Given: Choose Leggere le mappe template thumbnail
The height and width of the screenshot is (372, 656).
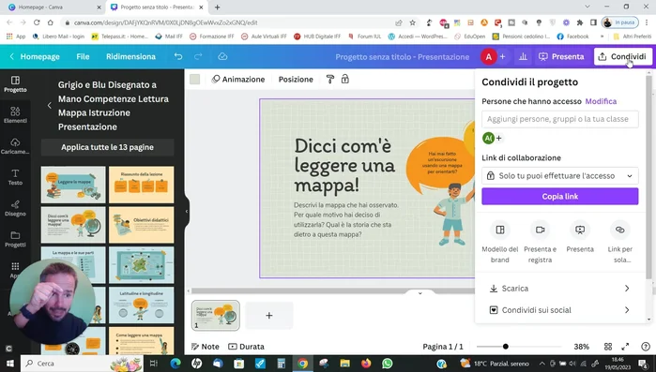Looking at the screenshot, I should [x=73, y=185].
